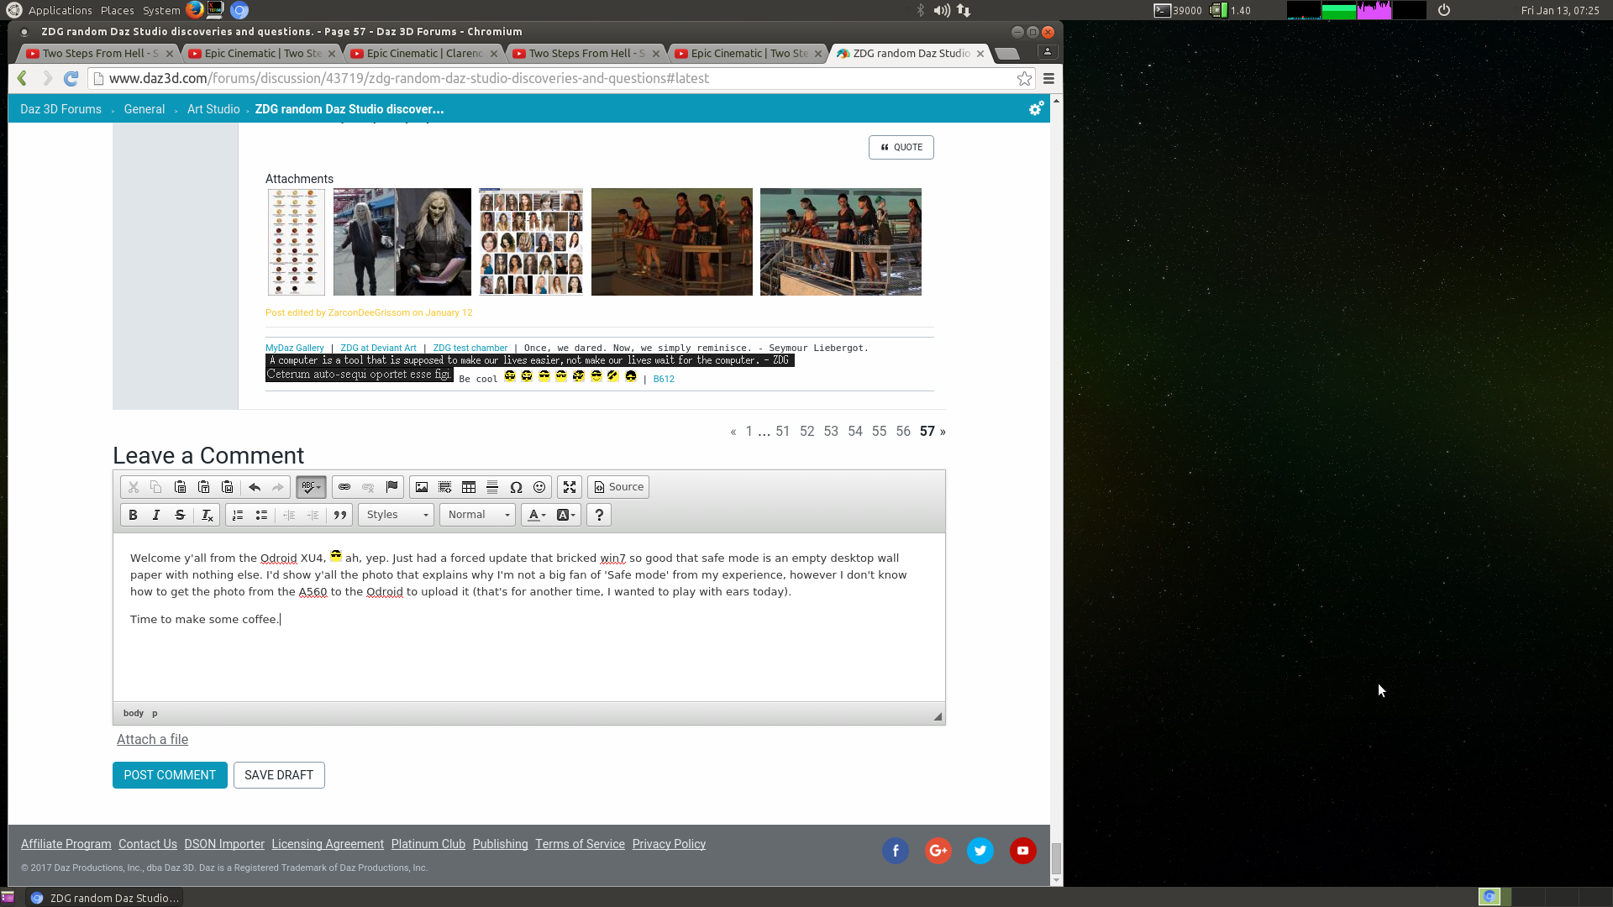Open the text color picker

[536, 515]
